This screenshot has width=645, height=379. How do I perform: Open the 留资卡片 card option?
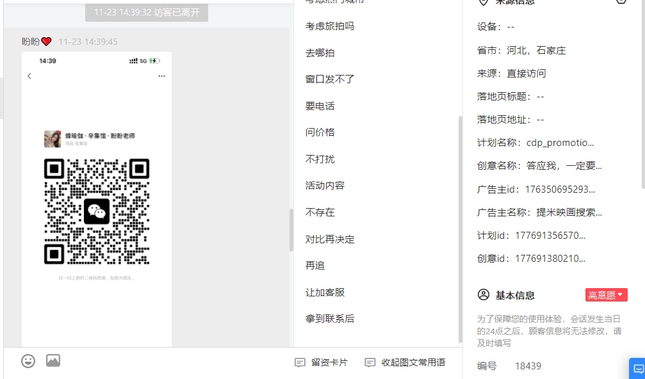coord(322,362)
